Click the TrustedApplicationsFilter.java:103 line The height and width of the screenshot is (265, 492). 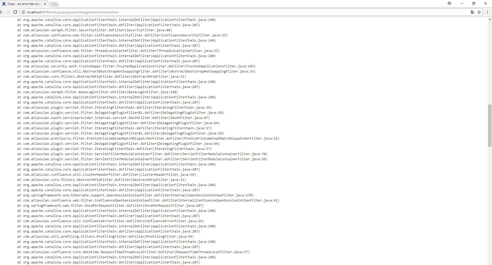click(136, 66)
